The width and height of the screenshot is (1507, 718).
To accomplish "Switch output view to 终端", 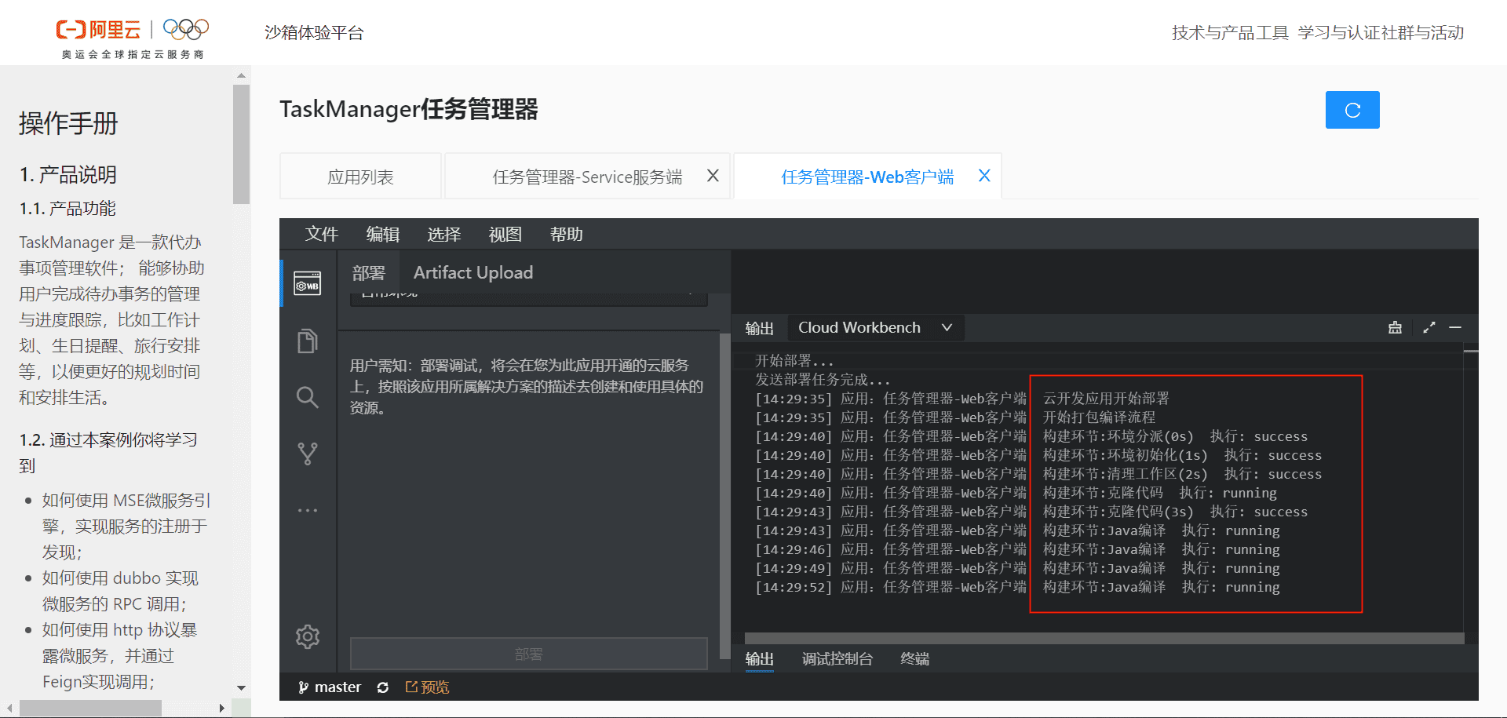I will (x=914, y=659).
